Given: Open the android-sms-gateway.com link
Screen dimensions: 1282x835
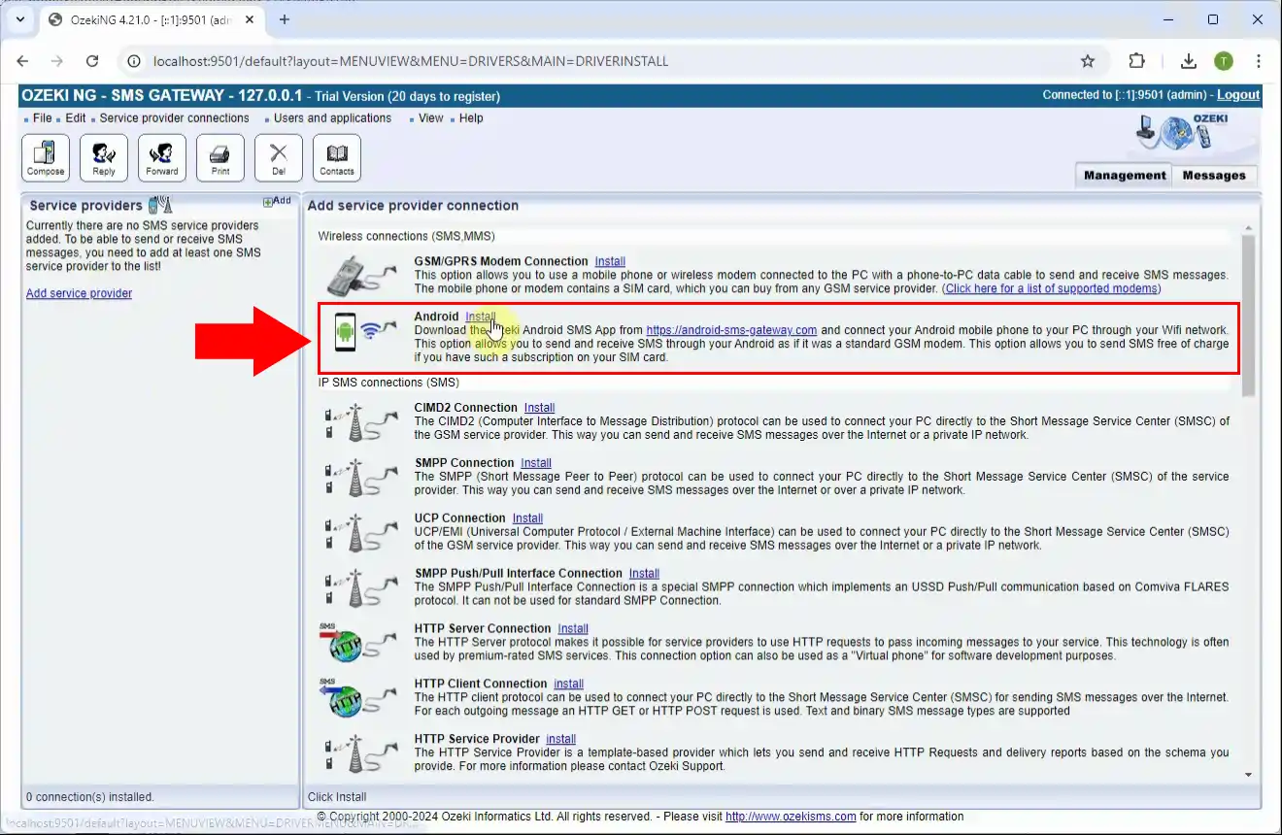Looking at the screenshot, I should coord(731,330).
